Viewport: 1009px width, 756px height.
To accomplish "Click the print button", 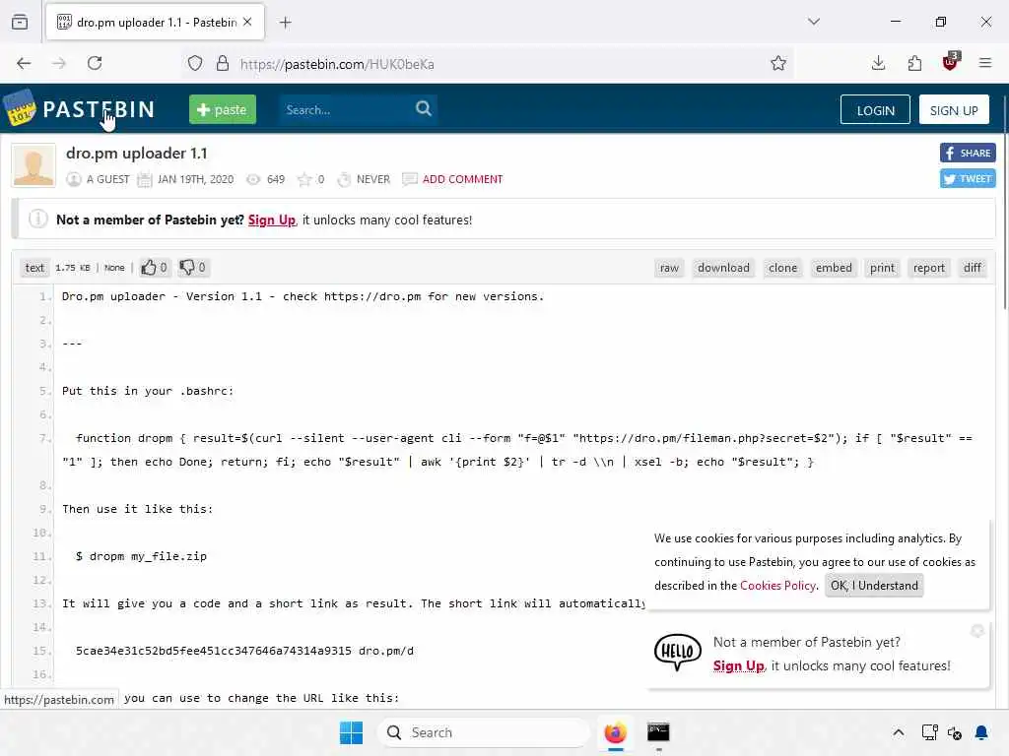I will [x=882, y=268].
